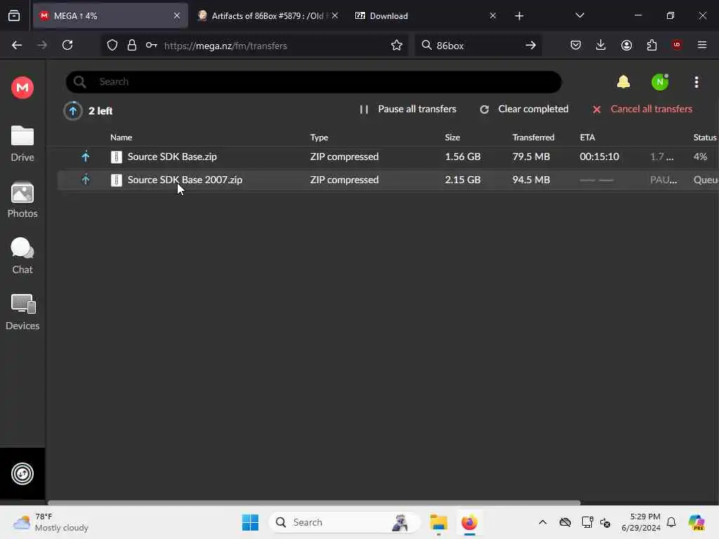
Task: Open the Devices section in sidebar
Action: pos(22,312)
